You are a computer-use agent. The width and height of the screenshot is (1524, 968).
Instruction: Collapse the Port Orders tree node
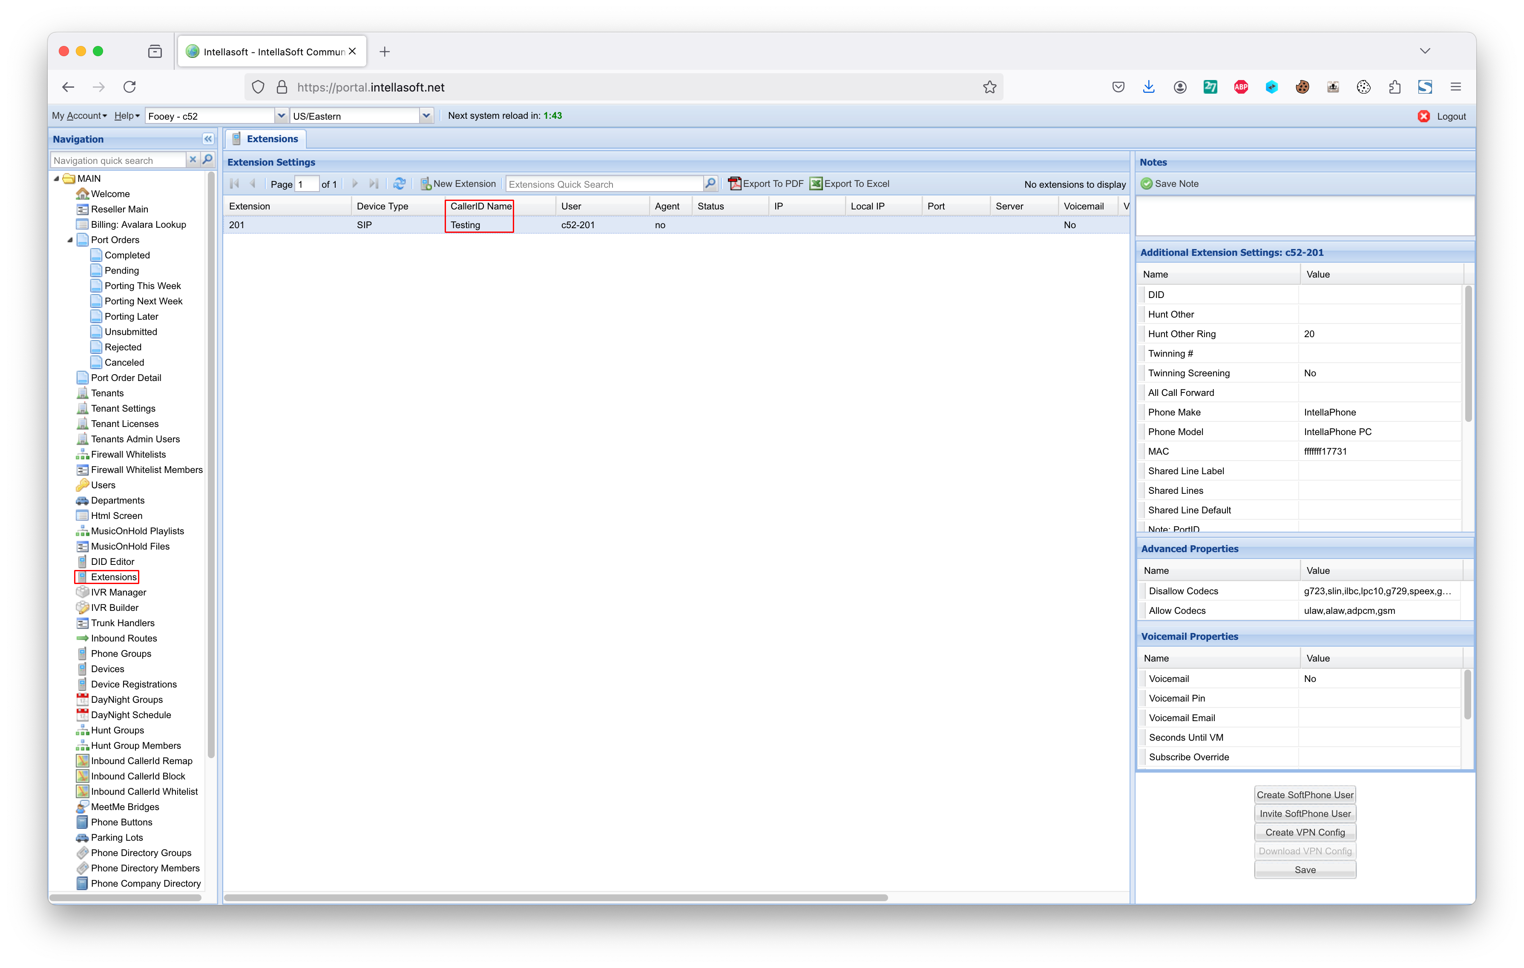69,240
